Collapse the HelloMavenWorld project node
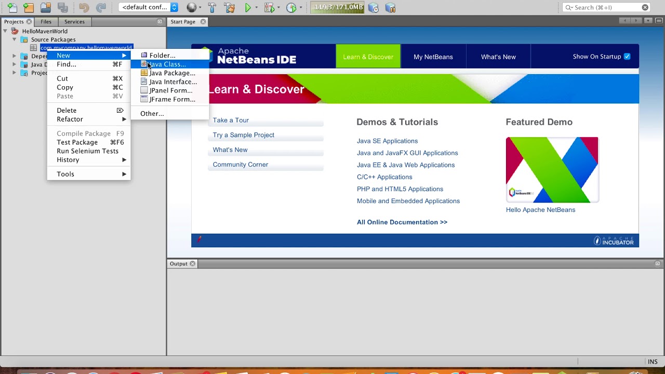This screenshot has width=665, height=374. tap(6, 31)
